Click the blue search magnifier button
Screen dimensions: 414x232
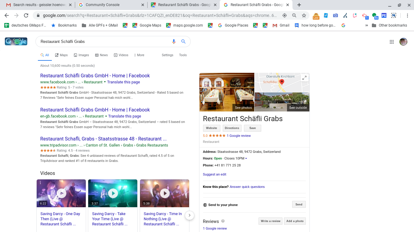(183, 41)
